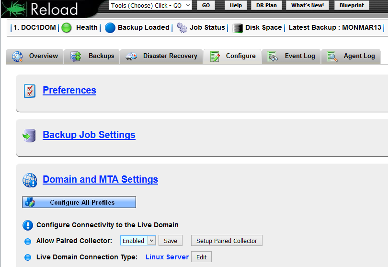Click the green Health status indicator
The image size is (388, 267).
coord(67,27)
